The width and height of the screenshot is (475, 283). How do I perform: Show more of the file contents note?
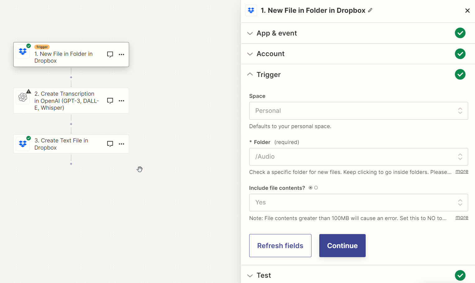(x=462, y=218)
